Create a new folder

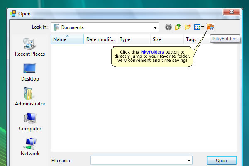(x=188, y=27)
